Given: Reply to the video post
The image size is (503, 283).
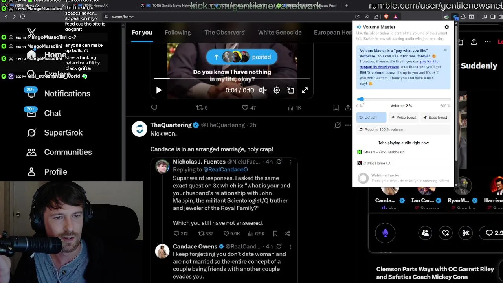Looking at the screenshot, I should [x=154, y=108].
